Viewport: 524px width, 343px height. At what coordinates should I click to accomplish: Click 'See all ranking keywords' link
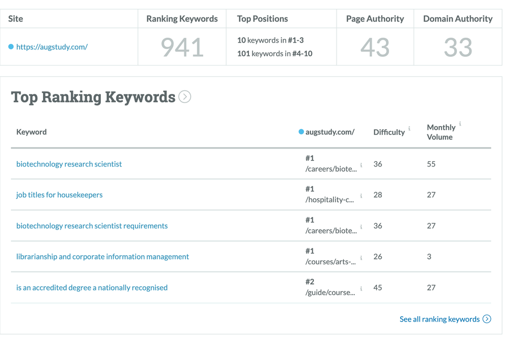[439, 319]
